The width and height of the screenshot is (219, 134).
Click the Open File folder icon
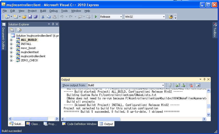[24, 17]
